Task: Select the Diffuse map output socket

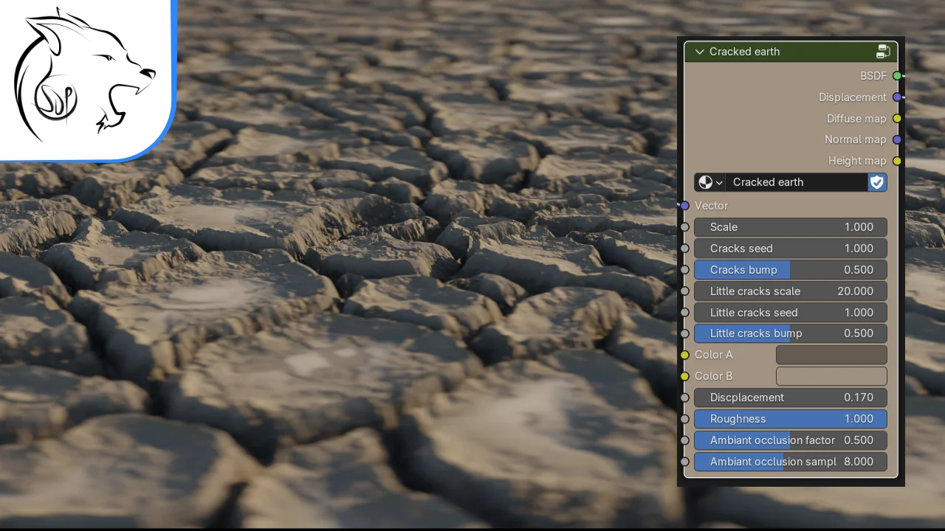Action: coord(898,119)
